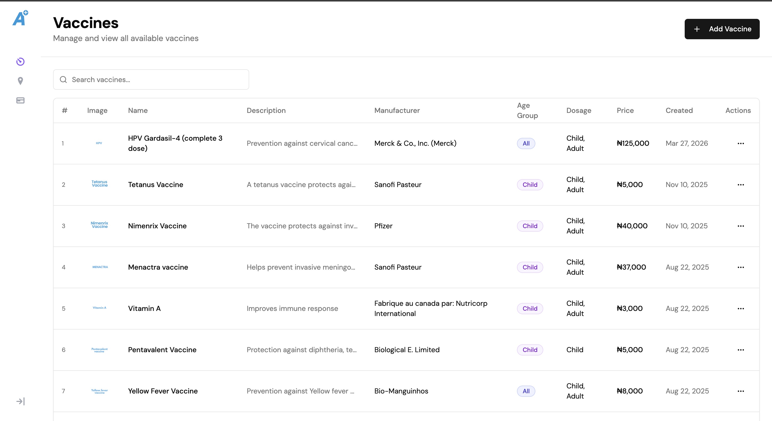Expand sidebar using the arrow icon

(20, 401)
